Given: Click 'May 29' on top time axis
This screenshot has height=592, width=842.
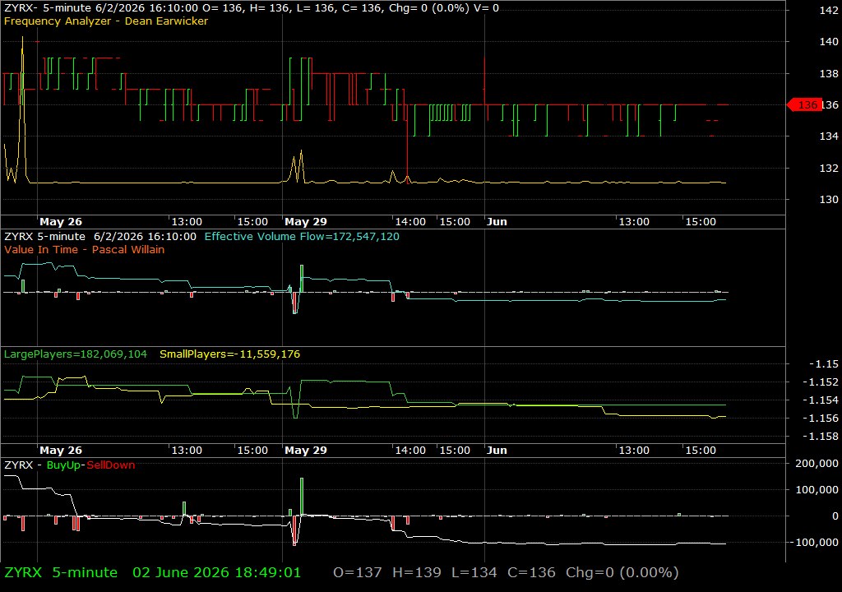Looking at the screenshot, I should (x=306, y=221).
